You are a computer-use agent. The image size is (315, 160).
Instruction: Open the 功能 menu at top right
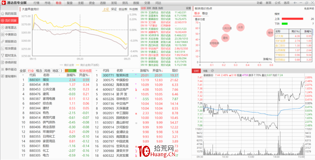[x=260, y=3]
